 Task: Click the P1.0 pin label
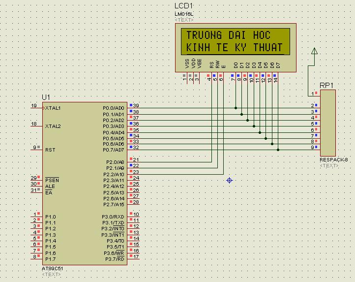(x=51, y=217)
